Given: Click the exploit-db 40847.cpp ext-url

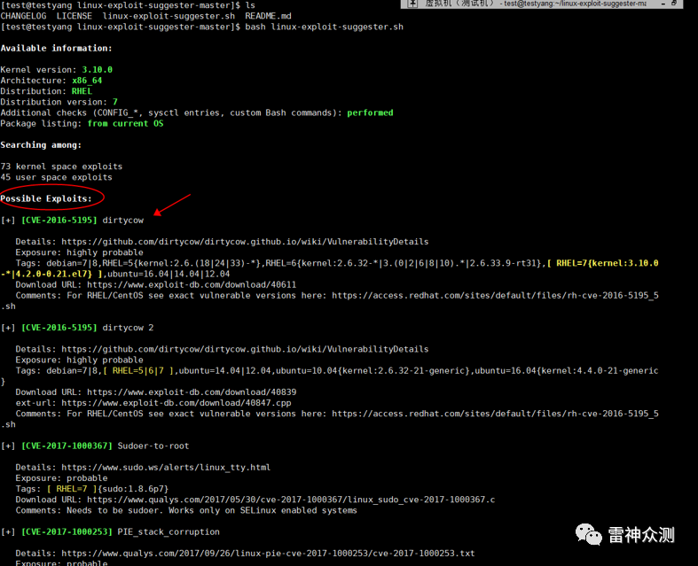Looking at the screenshot, I should (176, 403).
